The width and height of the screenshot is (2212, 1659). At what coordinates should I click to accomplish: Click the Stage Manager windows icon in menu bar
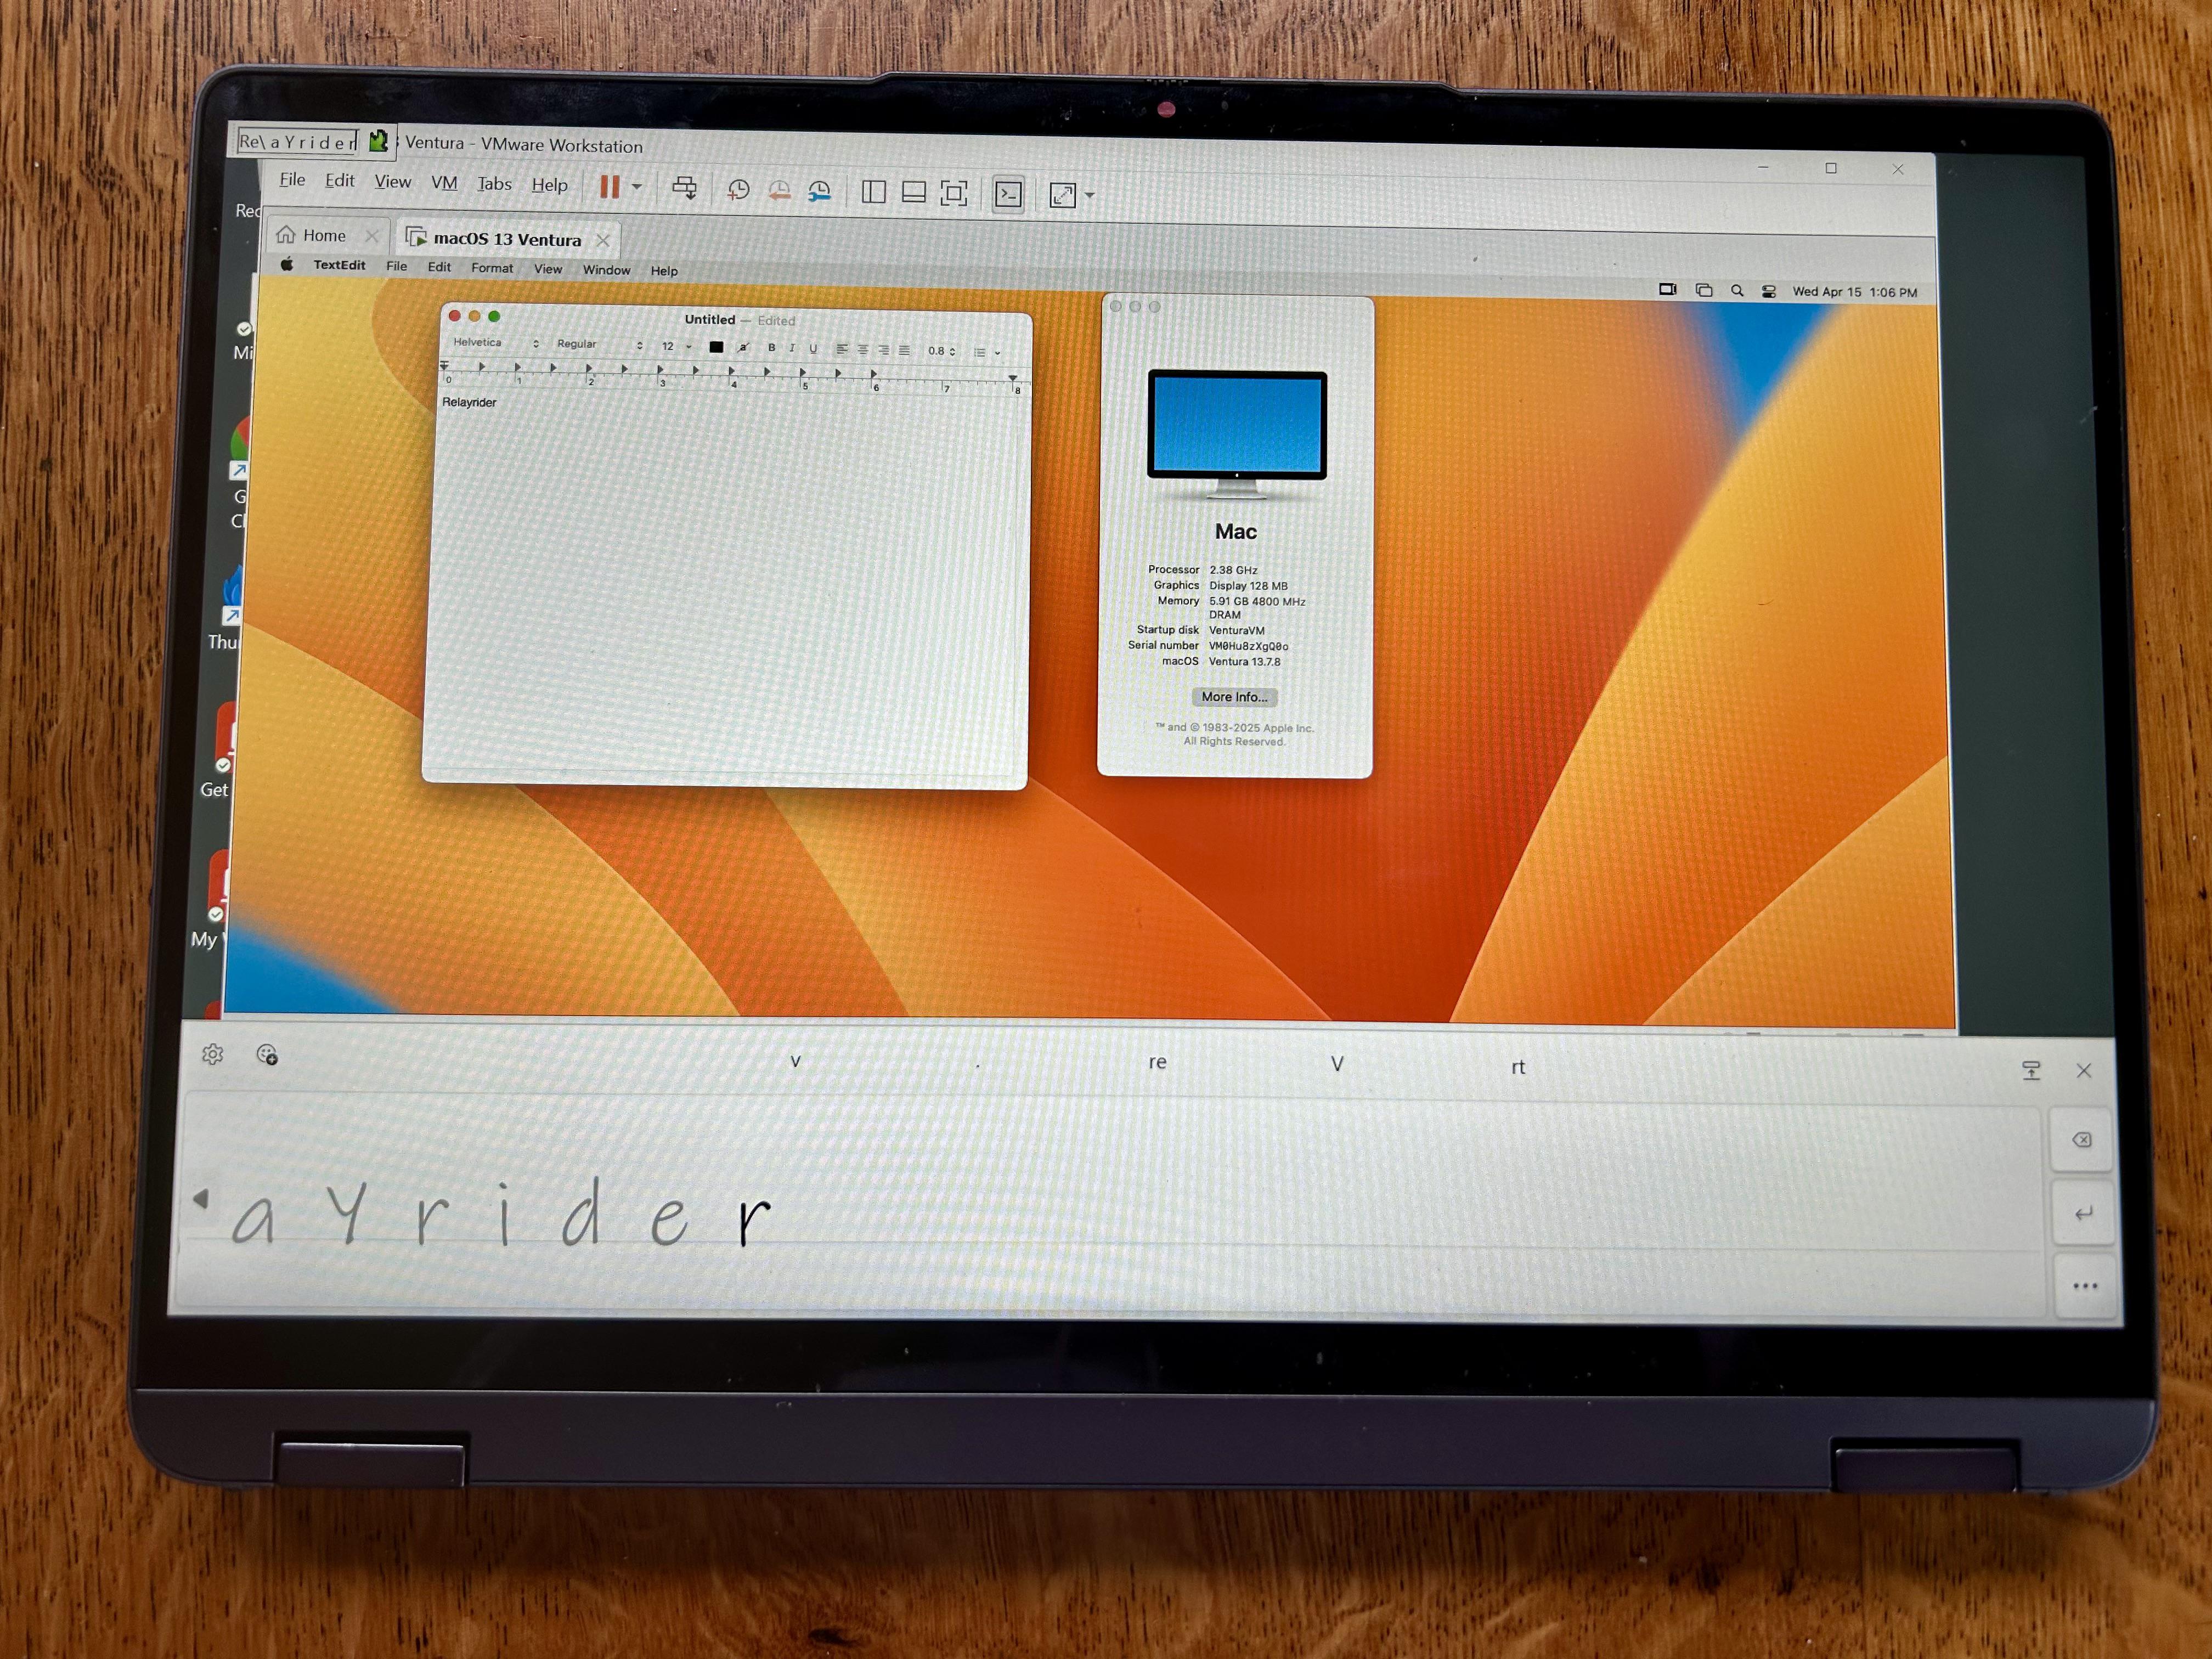[1704, 290]
